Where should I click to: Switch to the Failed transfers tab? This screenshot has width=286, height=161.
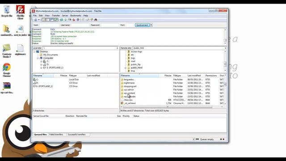click(56, 135)
